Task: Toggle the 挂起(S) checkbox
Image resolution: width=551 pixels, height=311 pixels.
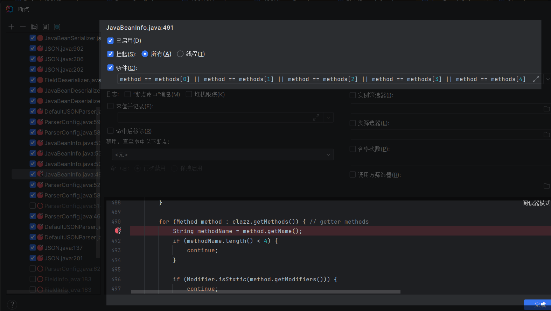Action: coord(110,54)
